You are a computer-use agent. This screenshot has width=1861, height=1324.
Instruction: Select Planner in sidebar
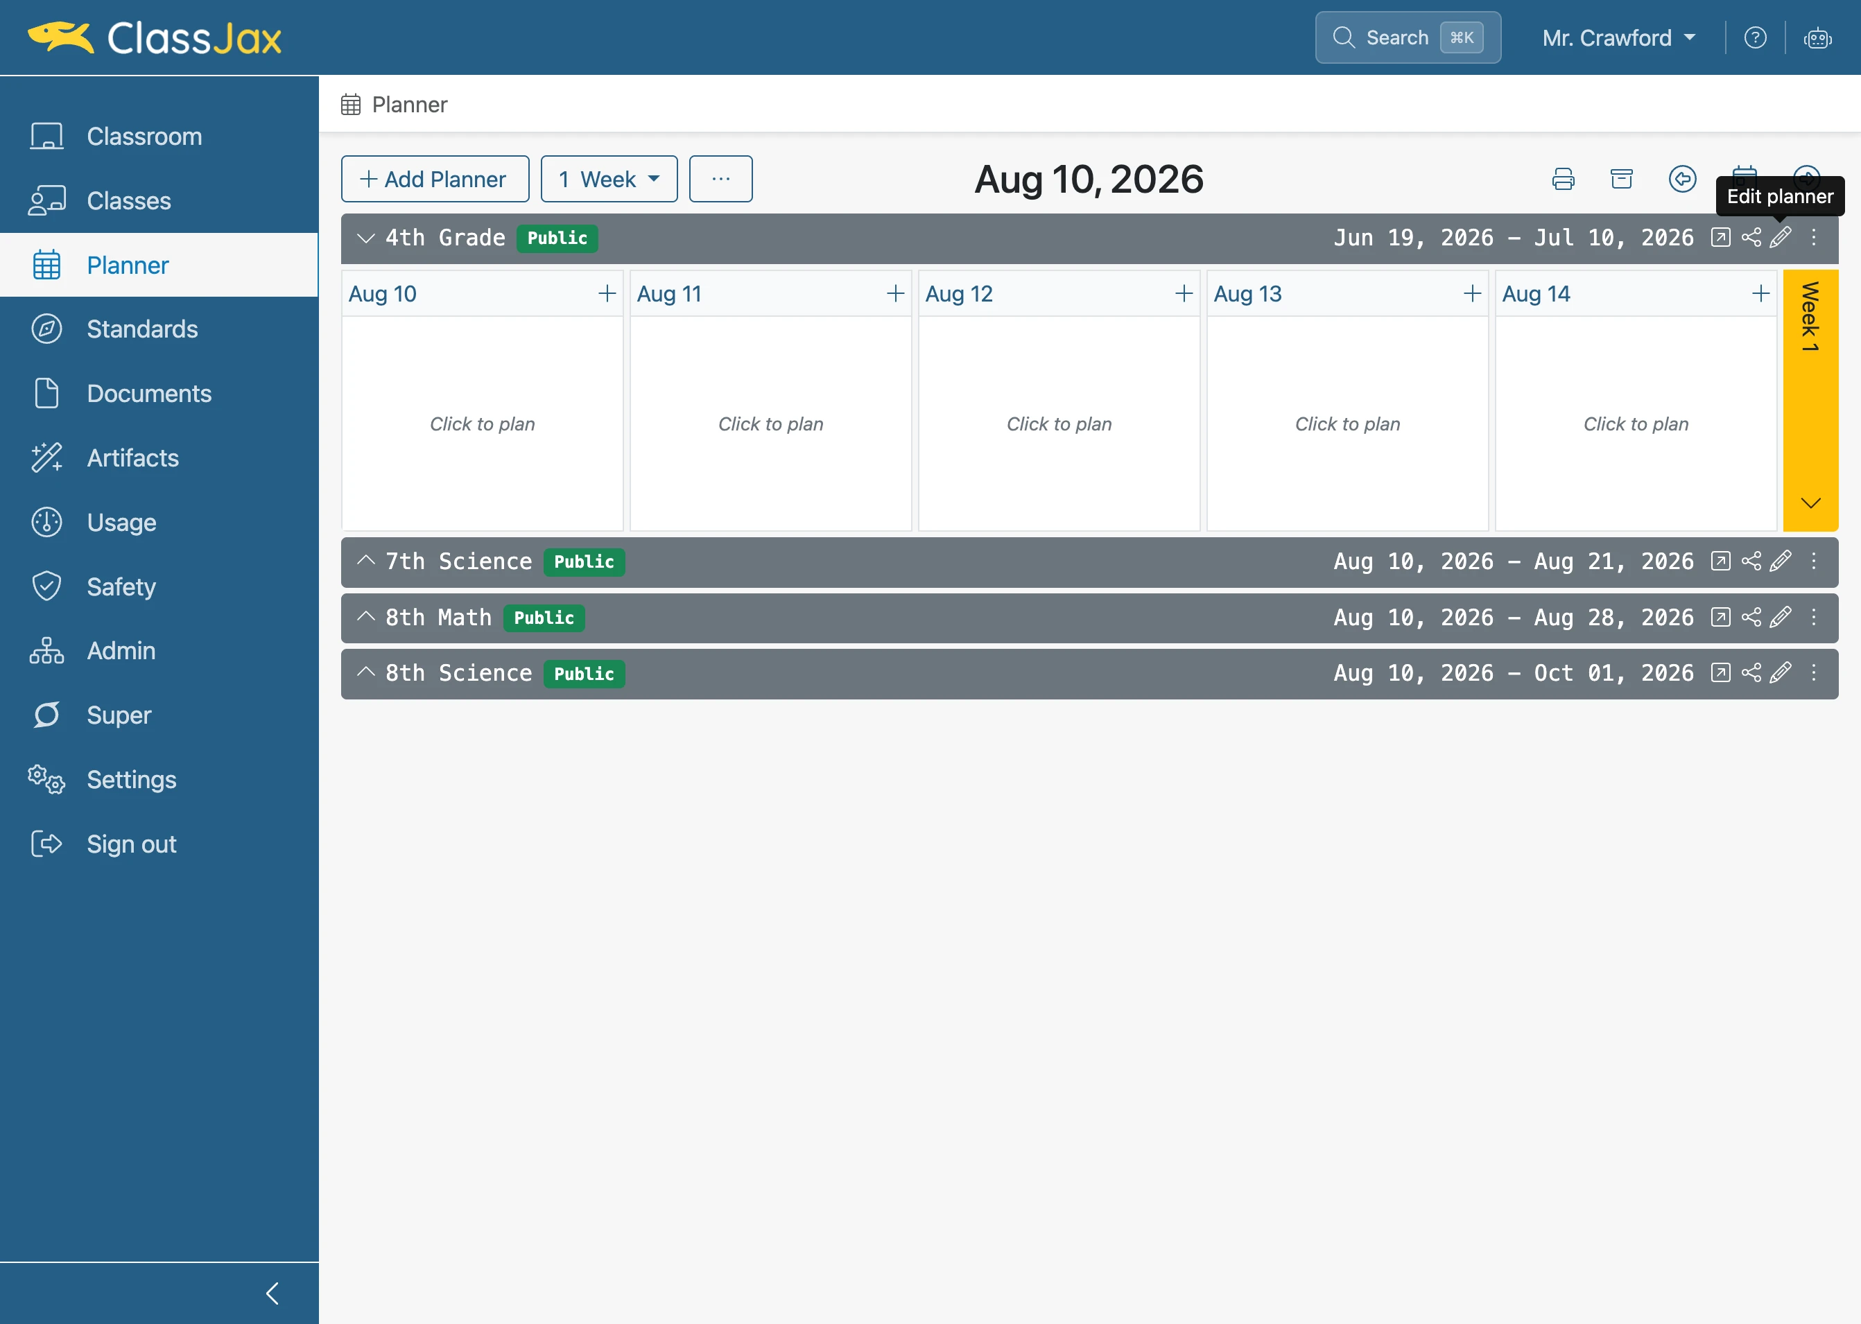[159, 265]
